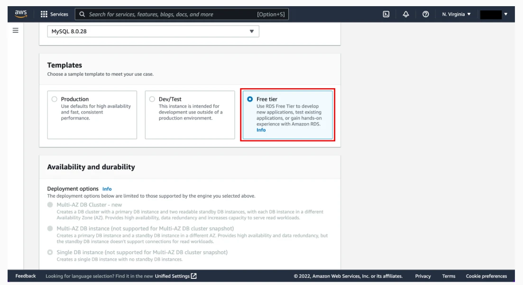Click 'Choose a sample template' description text
Screen dimensions: 523x285
pos(101,74)
